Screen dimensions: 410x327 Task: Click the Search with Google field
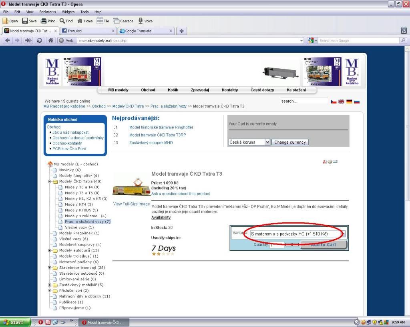click(x=359, y=40)
